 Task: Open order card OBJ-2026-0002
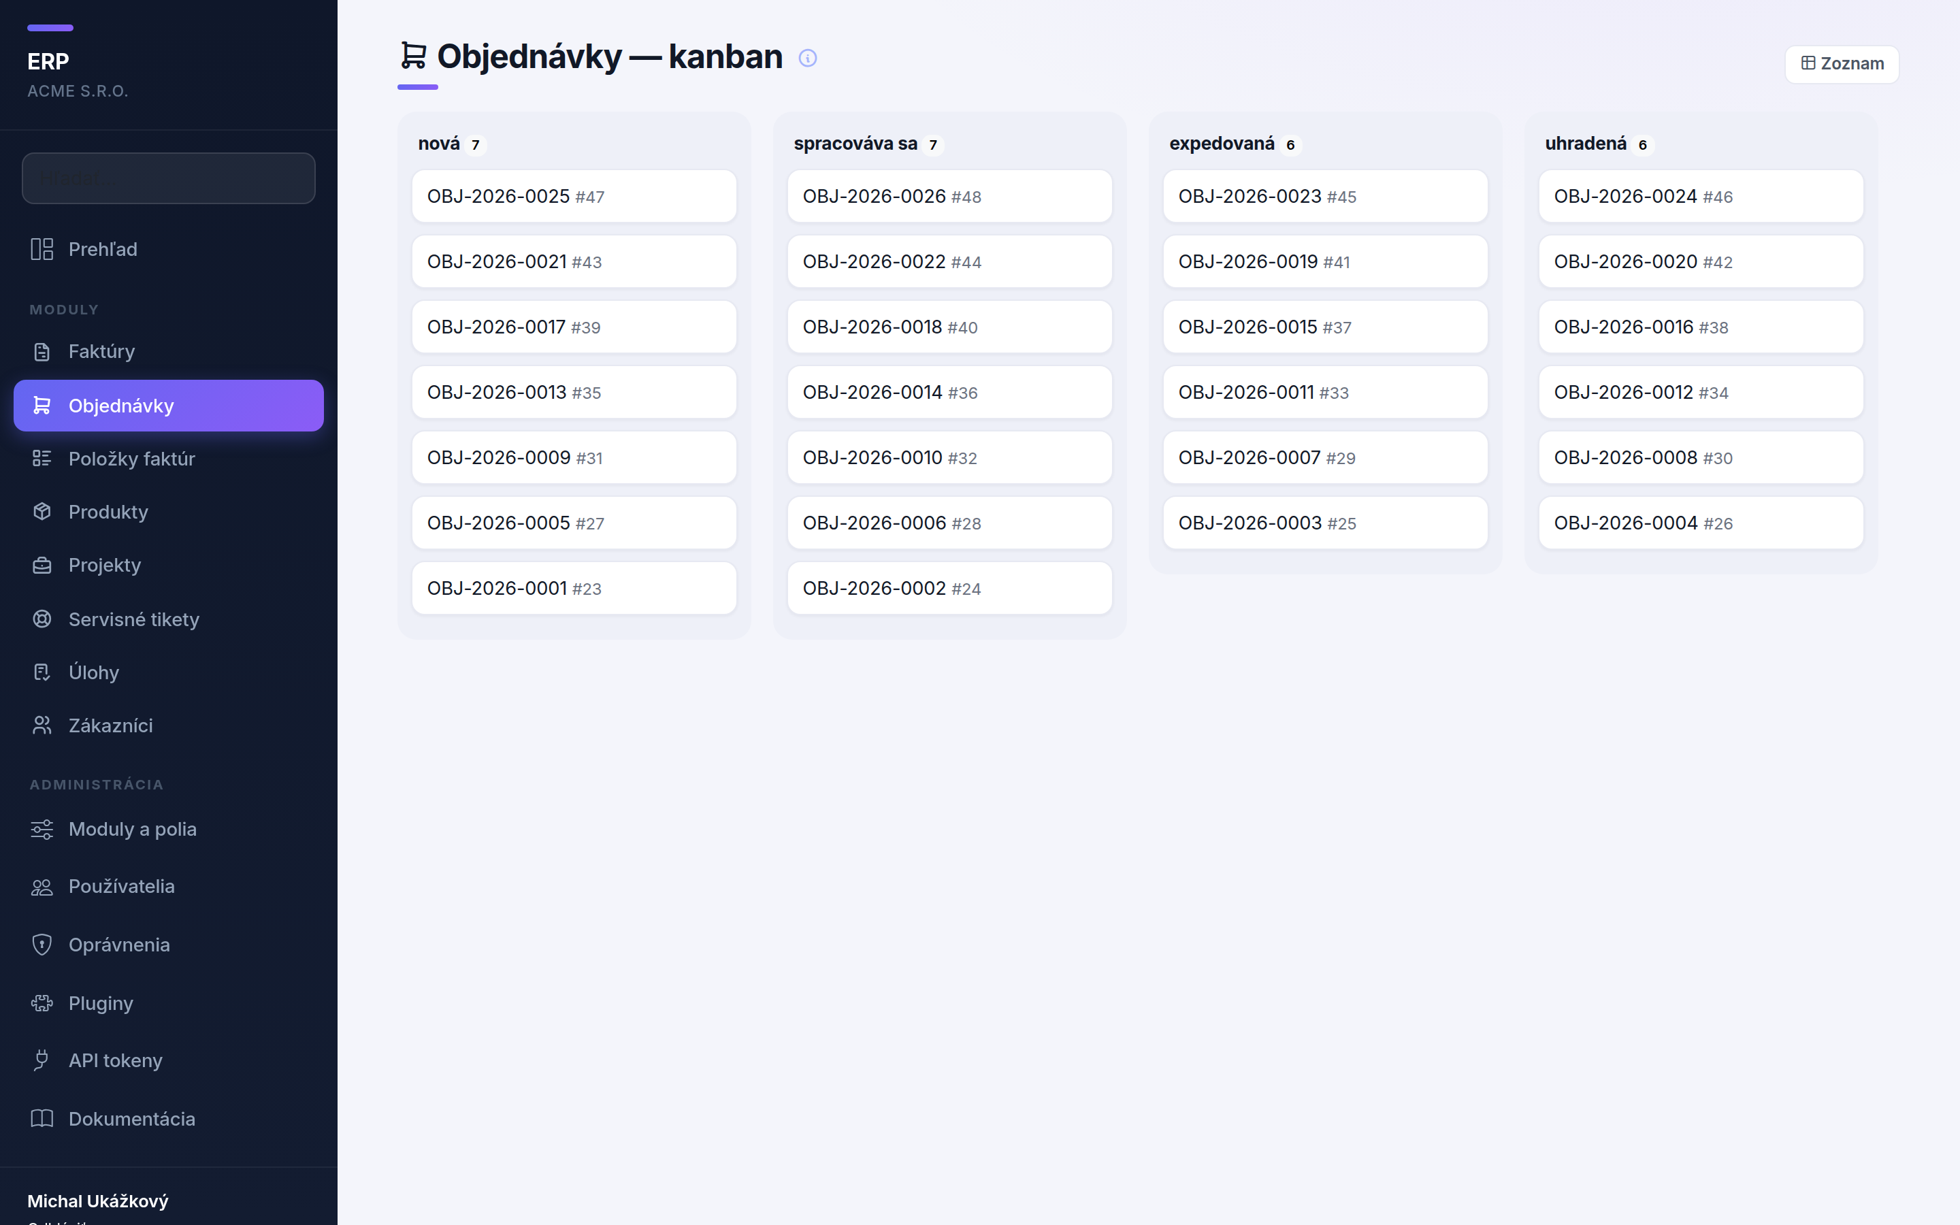[x=950, y=588]
